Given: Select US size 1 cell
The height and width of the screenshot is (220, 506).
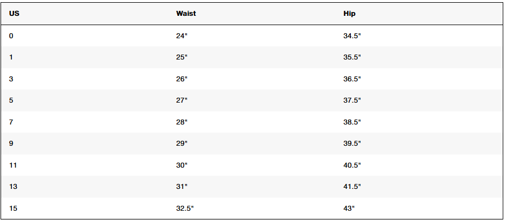Looking at the screenshot, I should point(11,57).
